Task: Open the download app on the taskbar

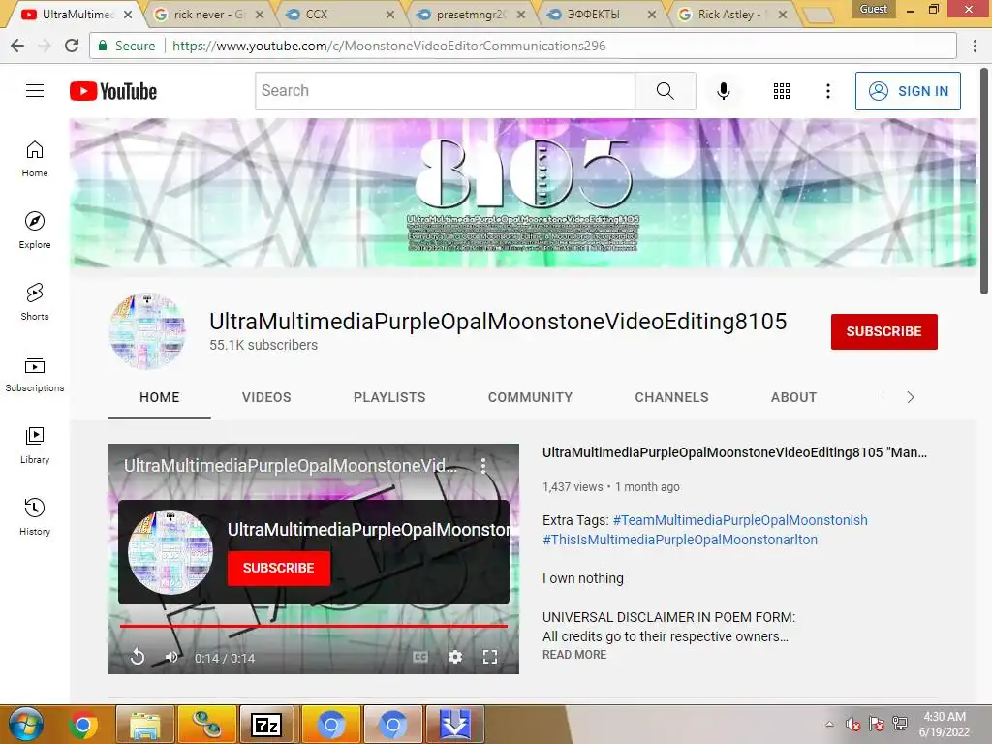Action: tap(455, 725)
